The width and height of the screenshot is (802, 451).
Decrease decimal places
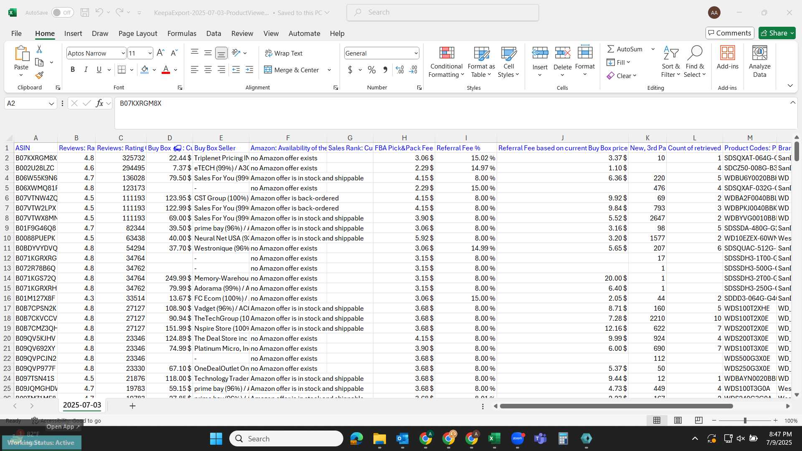[413, 70]
